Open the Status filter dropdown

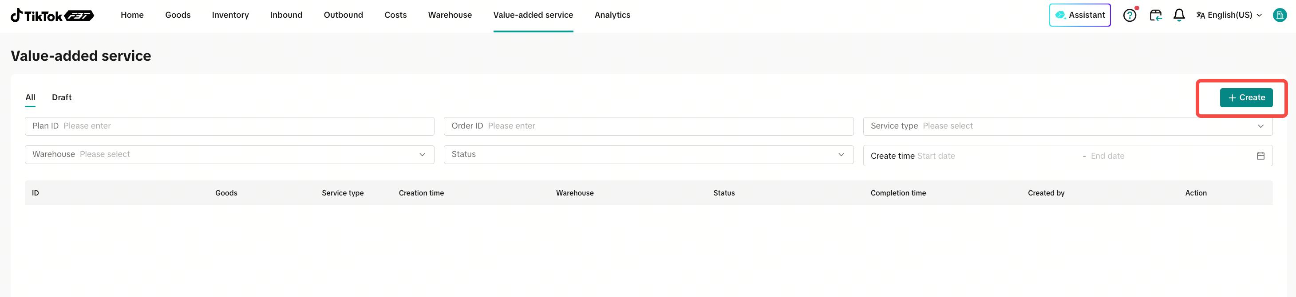pos(648,154)
